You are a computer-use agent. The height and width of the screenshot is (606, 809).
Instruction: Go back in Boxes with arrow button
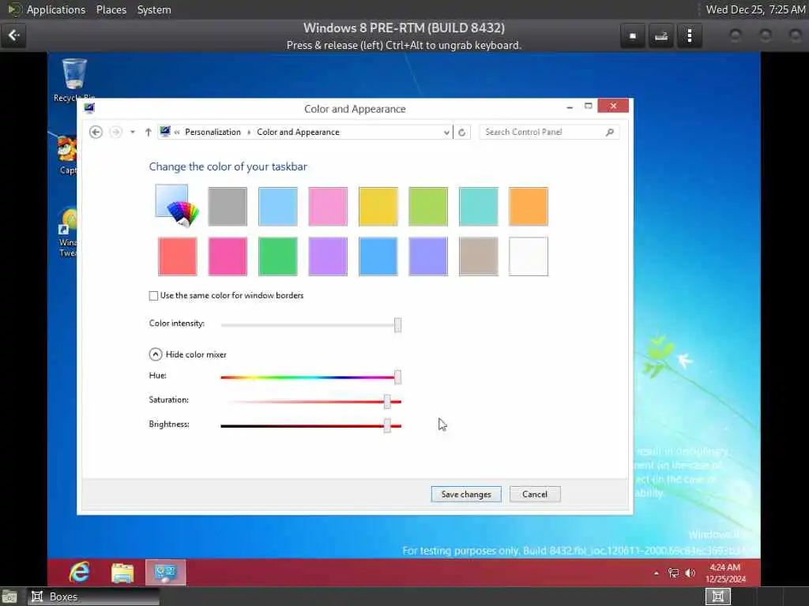(x=14, y=36)
